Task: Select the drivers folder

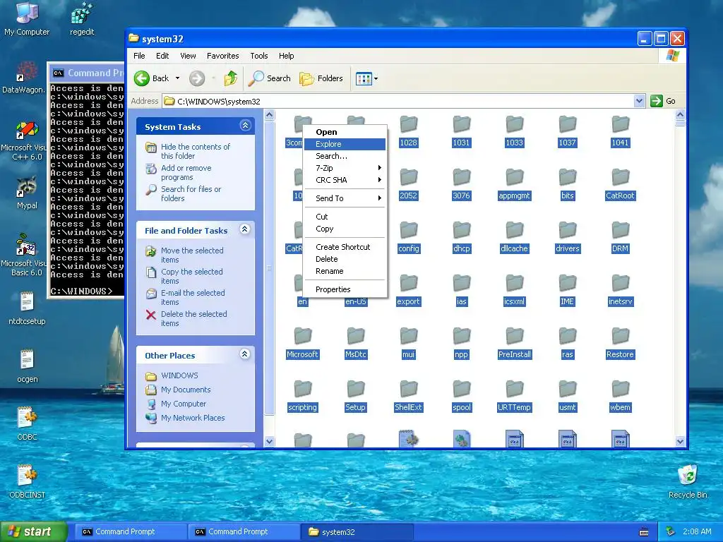Action: [567, 237]
